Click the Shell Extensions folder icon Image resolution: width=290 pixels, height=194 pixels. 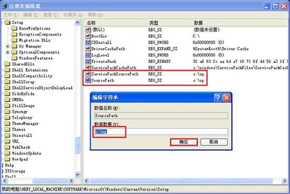click(x=7, y=70)
